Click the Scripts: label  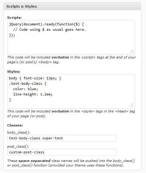(x=14, y=18)
